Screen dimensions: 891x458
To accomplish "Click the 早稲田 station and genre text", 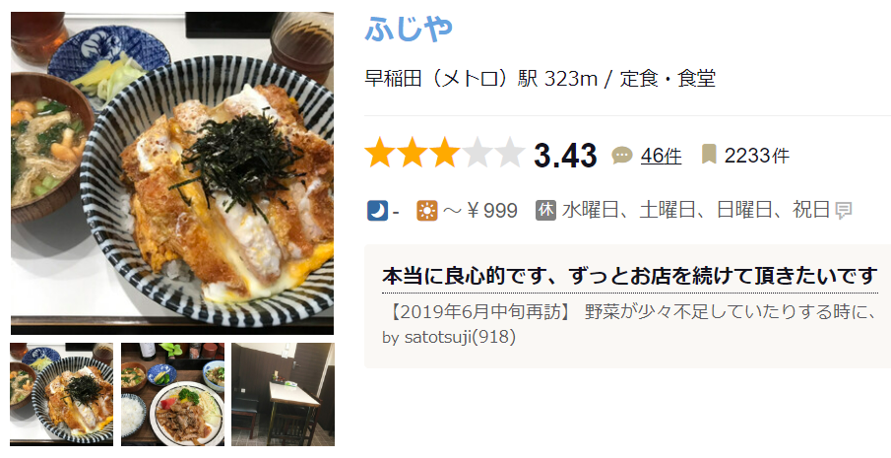I will (540, 79).
